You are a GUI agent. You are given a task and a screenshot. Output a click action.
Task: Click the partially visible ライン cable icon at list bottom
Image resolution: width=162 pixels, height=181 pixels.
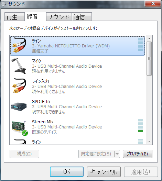click(20, 142)
